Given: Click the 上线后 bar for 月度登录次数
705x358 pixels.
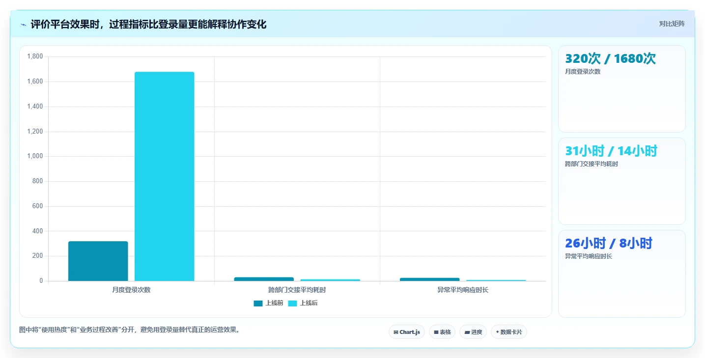Looking at the screenshot, I should pos(165,176).
